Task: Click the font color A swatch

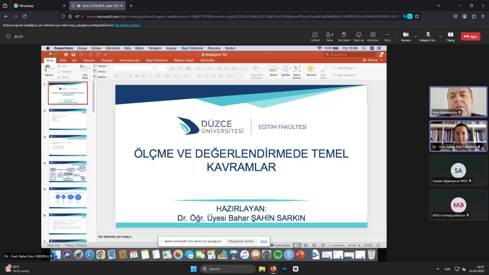Action: 186,75
